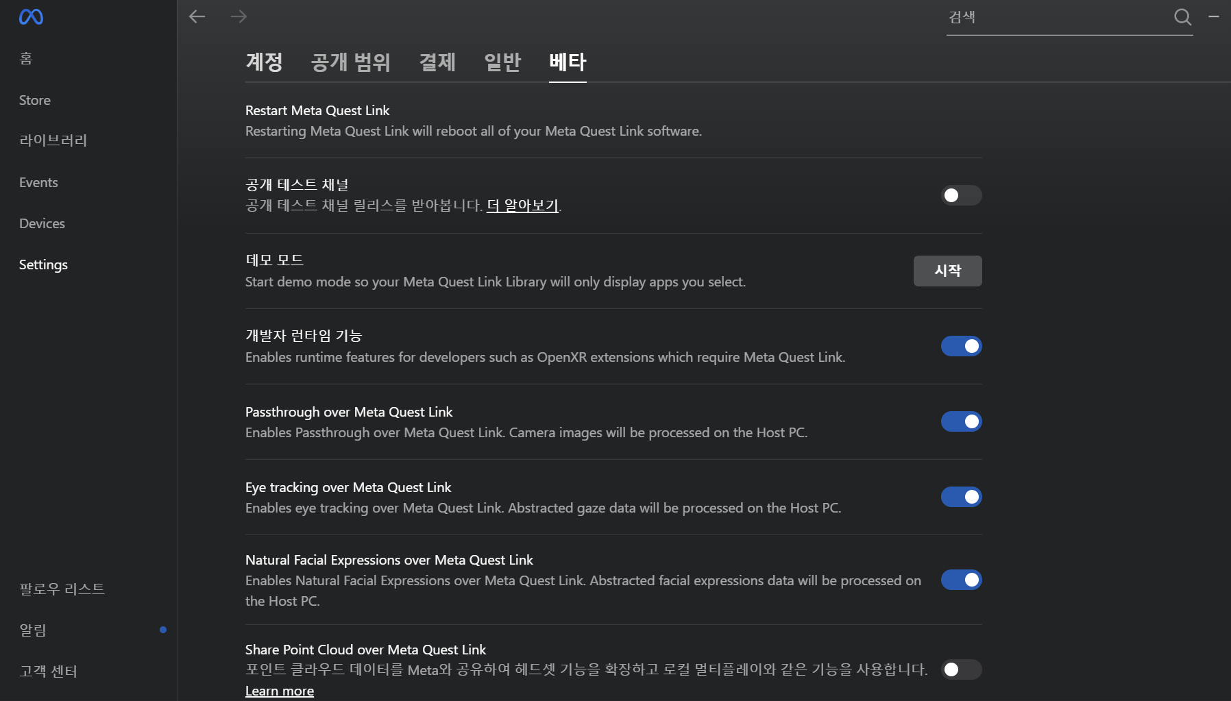Click the Meta logo icon
This screenshot has height=701, width=1231.
(x=31, y=16)
